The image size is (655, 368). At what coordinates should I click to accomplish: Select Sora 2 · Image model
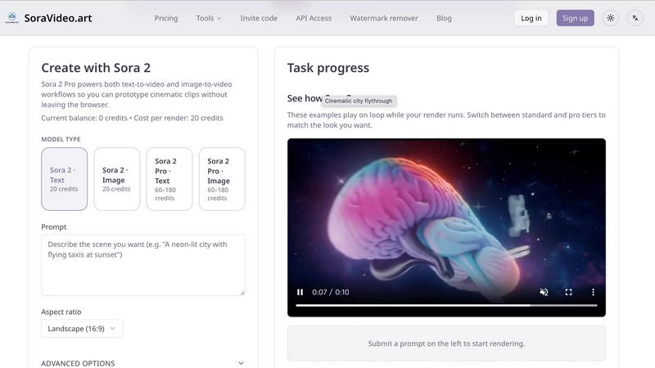coord(117,179)
